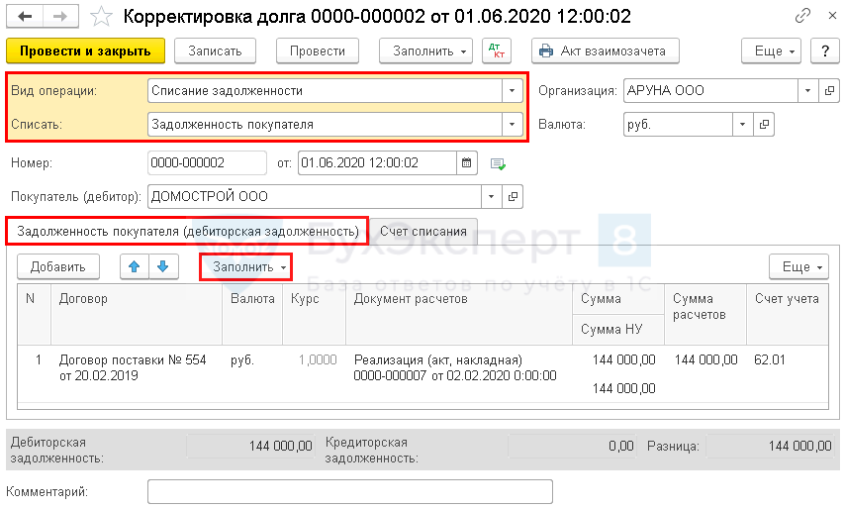Viewport: 844px width, 509px height.
Task: Click the Записать button
Action: (215, 51)
